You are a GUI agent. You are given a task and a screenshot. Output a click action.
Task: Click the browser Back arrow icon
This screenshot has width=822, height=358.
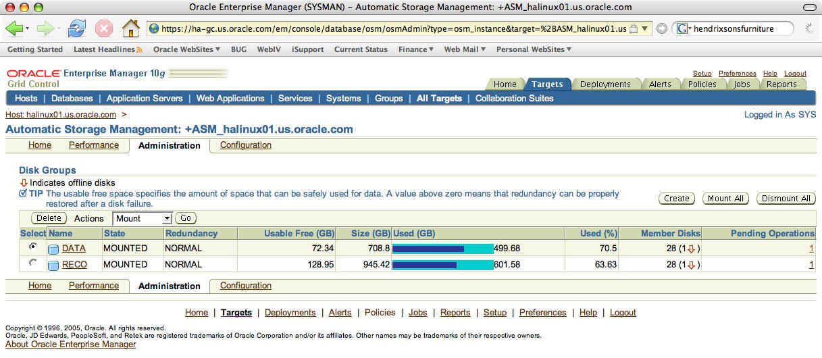point(14,28)
